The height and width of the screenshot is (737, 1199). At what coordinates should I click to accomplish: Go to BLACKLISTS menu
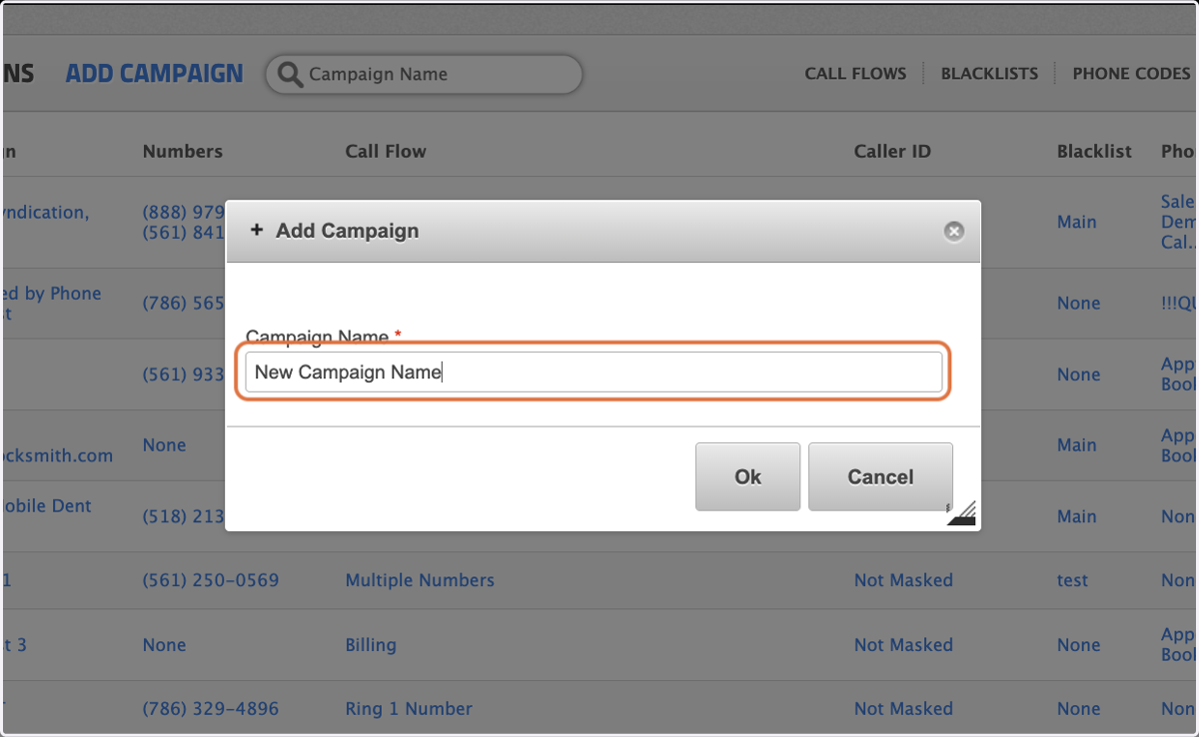(989, 74)
